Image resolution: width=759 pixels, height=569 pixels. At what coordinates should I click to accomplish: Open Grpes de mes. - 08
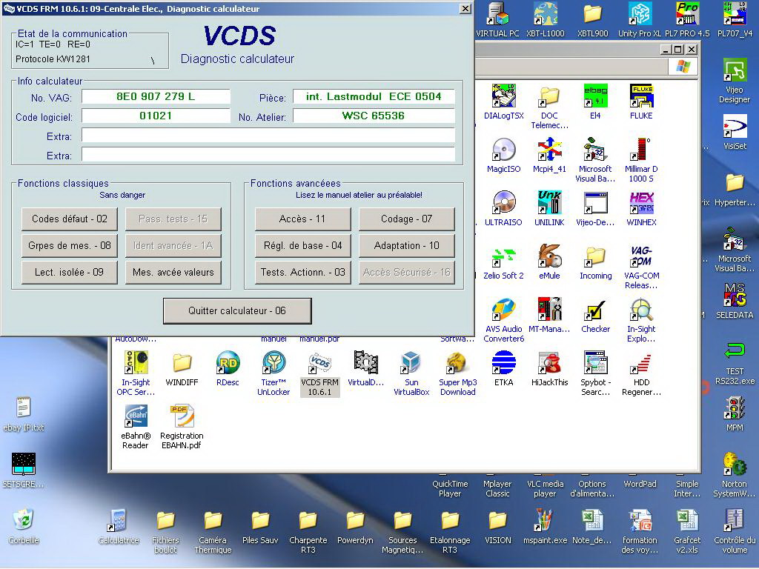[x=70, y=245]
